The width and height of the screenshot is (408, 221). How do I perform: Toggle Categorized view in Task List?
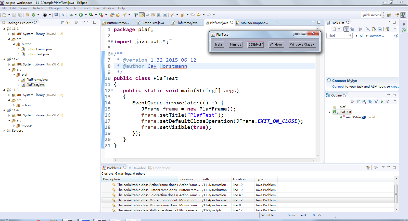346,29
